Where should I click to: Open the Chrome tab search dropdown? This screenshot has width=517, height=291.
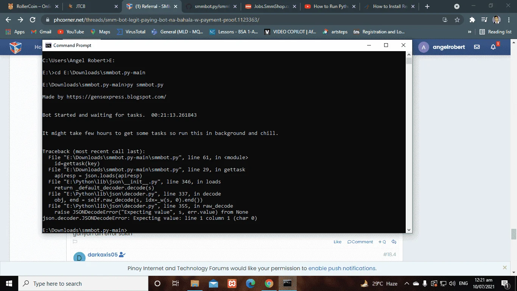(457, 6)
